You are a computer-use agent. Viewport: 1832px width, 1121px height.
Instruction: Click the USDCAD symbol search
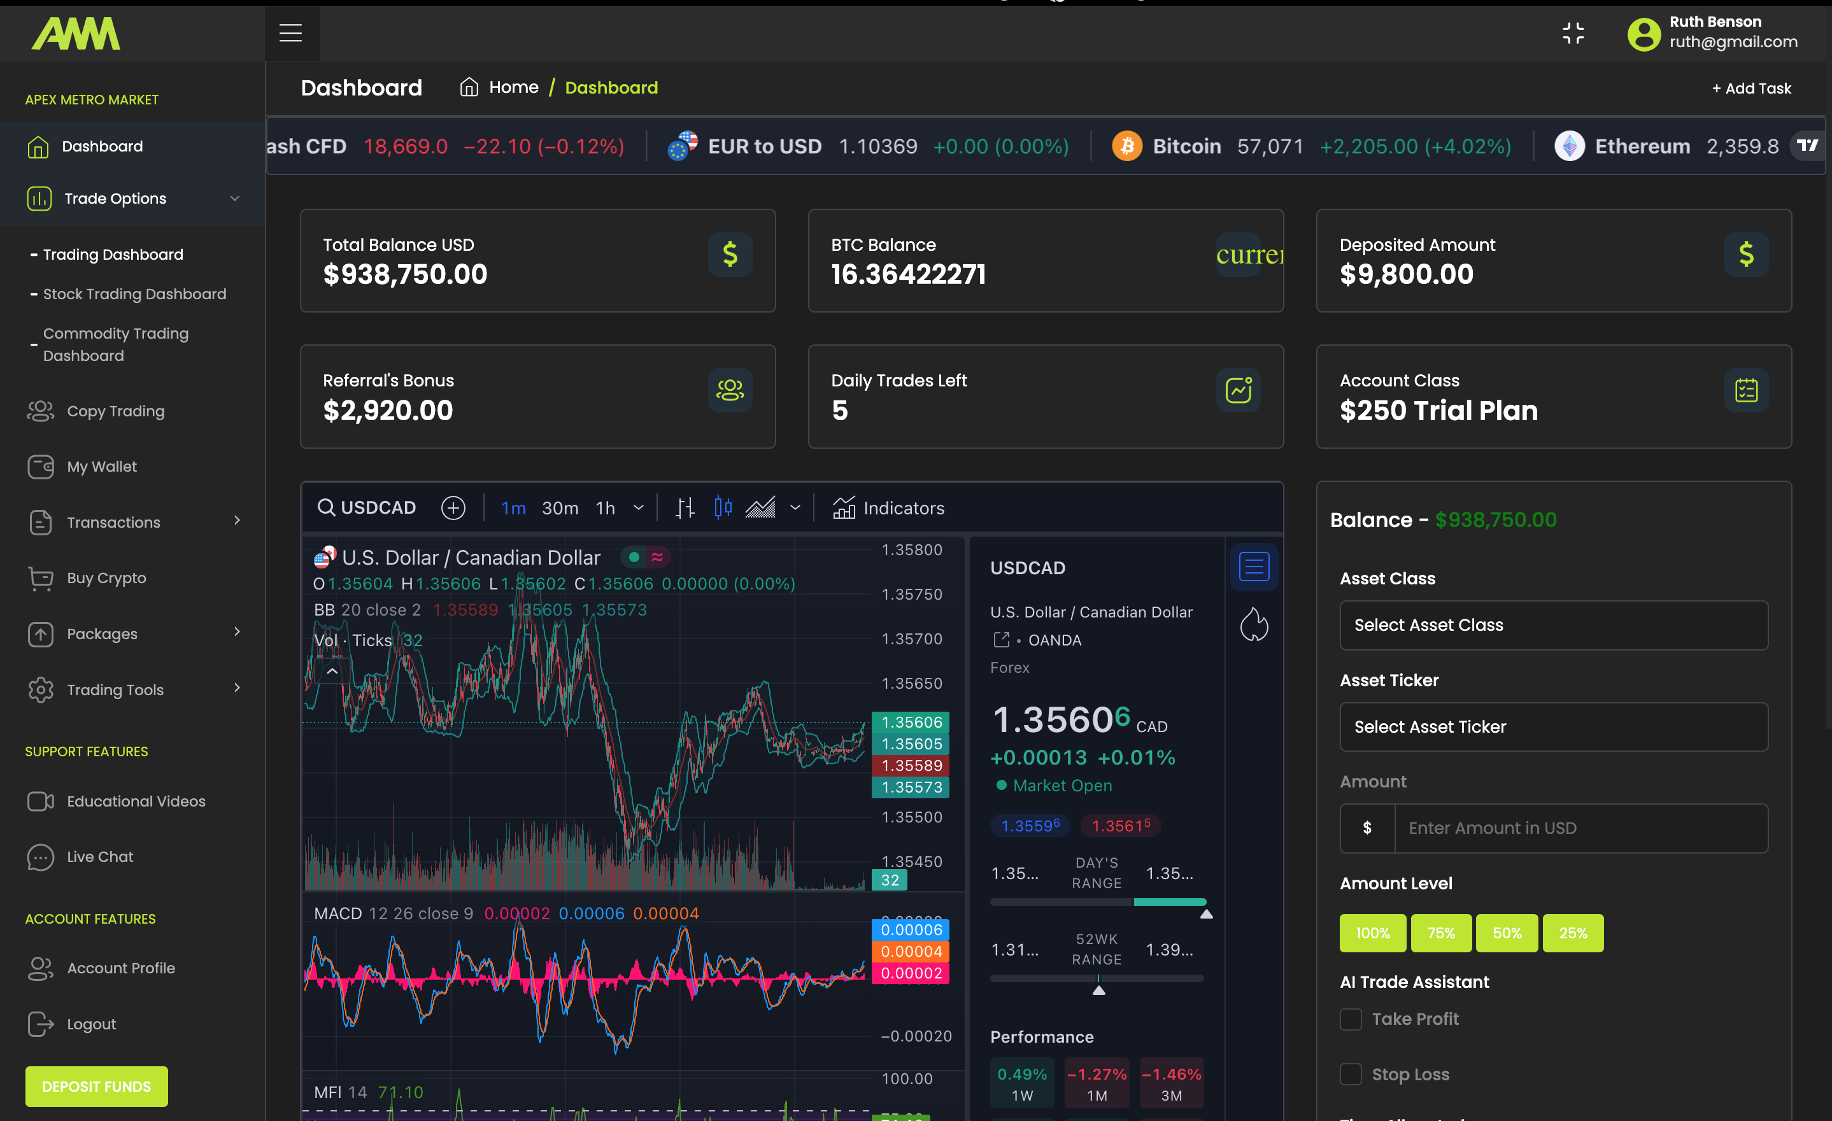367,508
